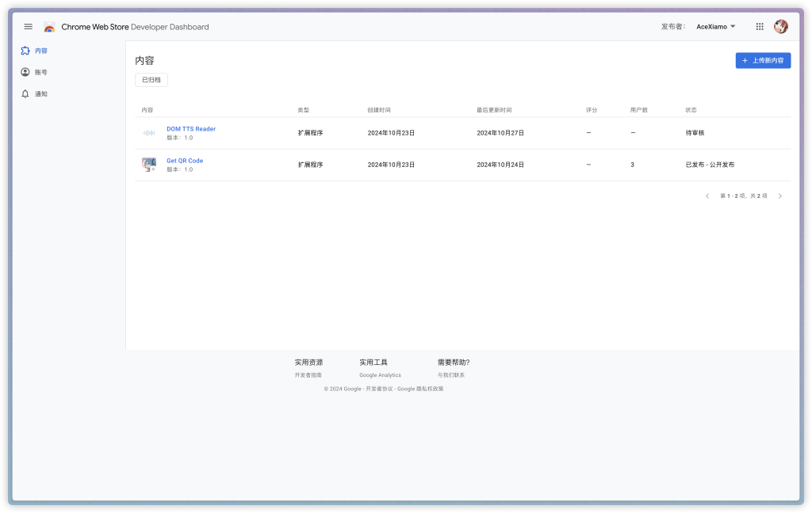Image resolution: width=812 pixels, height=513 pixels.
Task: Open the hamburger main menu
Action: 29,27
